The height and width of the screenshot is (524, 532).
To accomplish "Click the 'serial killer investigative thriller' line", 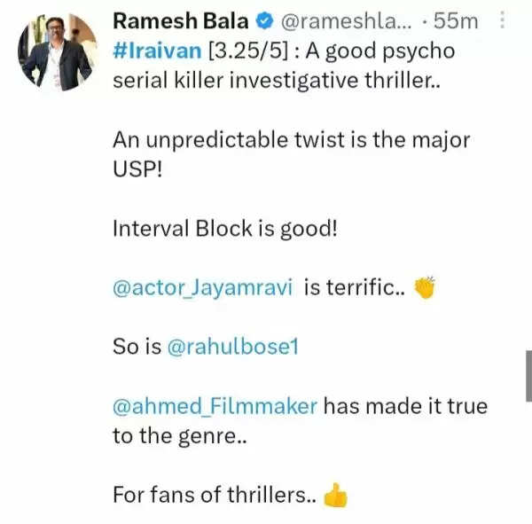I will (x=276, y=80).
